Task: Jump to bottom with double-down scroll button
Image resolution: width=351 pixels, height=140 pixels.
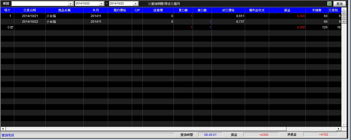Action: pyautogui.click(x=344, y=22)
